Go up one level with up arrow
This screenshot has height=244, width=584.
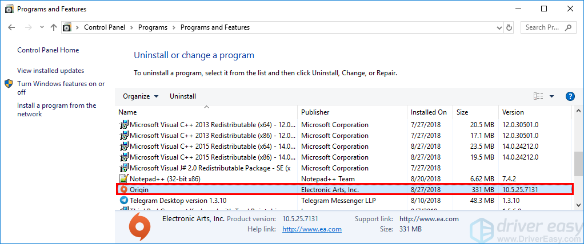tap(54, 27)
